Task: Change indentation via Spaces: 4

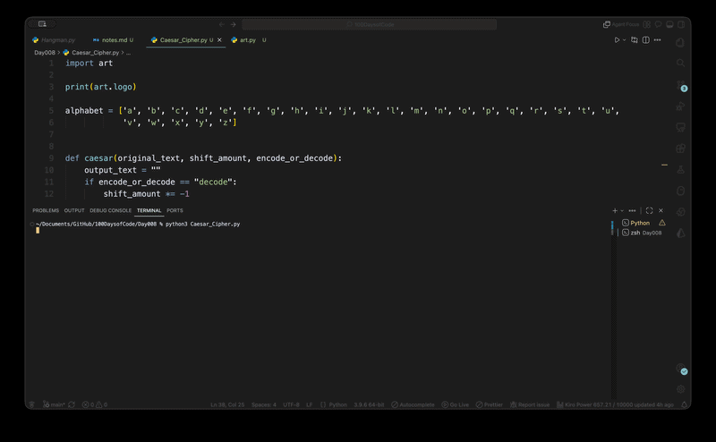Action: [264, 404]
